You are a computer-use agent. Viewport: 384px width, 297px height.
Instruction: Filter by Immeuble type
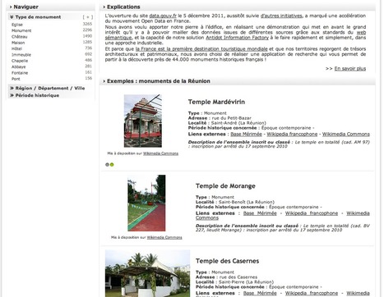(21, 55)
